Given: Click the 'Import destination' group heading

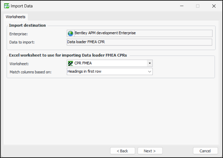Looking at the screenshot, I should [27, 25].
